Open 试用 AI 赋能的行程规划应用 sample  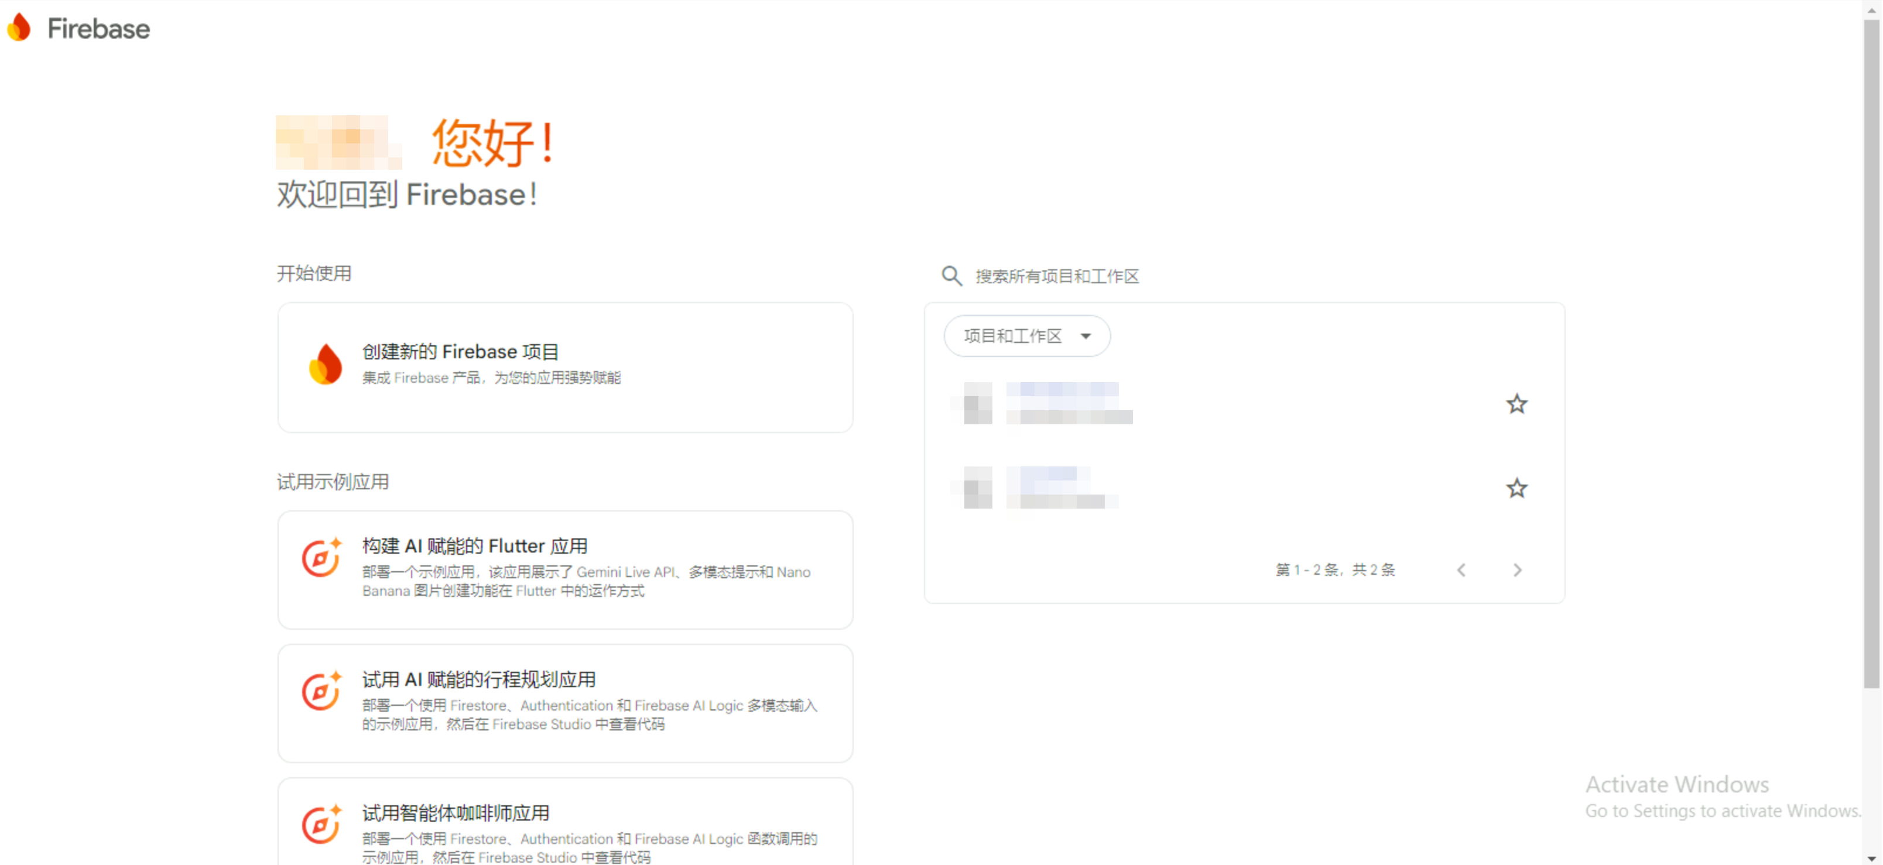[x=479, y=680]
